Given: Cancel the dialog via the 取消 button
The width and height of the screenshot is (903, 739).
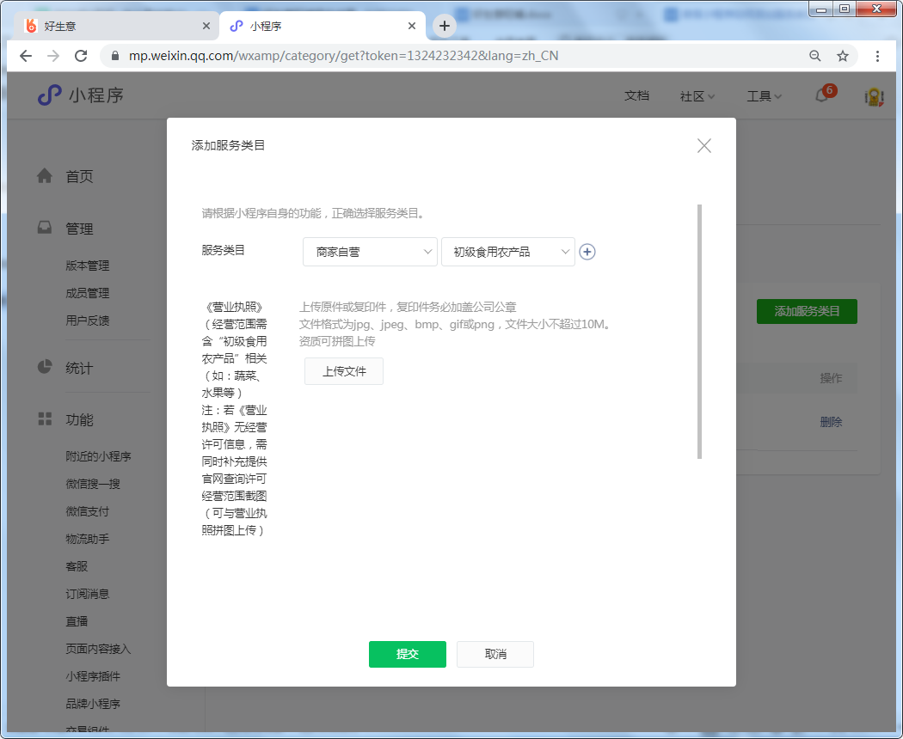Looking at the screenshot, I should coord(495,654).
